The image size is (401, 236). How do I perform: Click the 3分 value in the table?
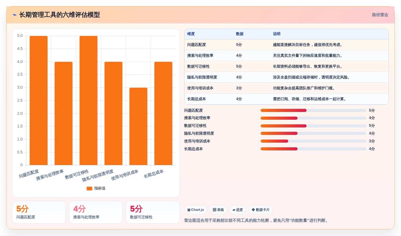[239, 88]
